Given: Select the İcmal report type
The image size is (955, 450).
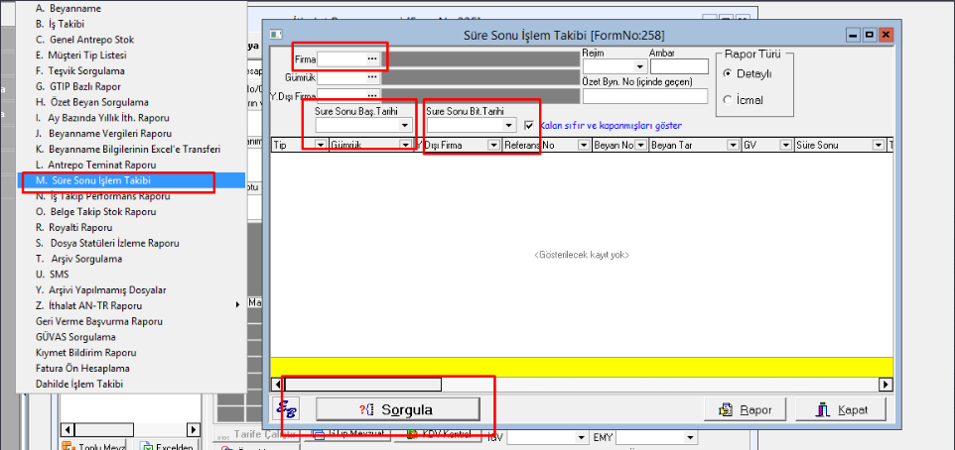Looking at the screenshot, I should pyautogui.click(x=729, y=100).
